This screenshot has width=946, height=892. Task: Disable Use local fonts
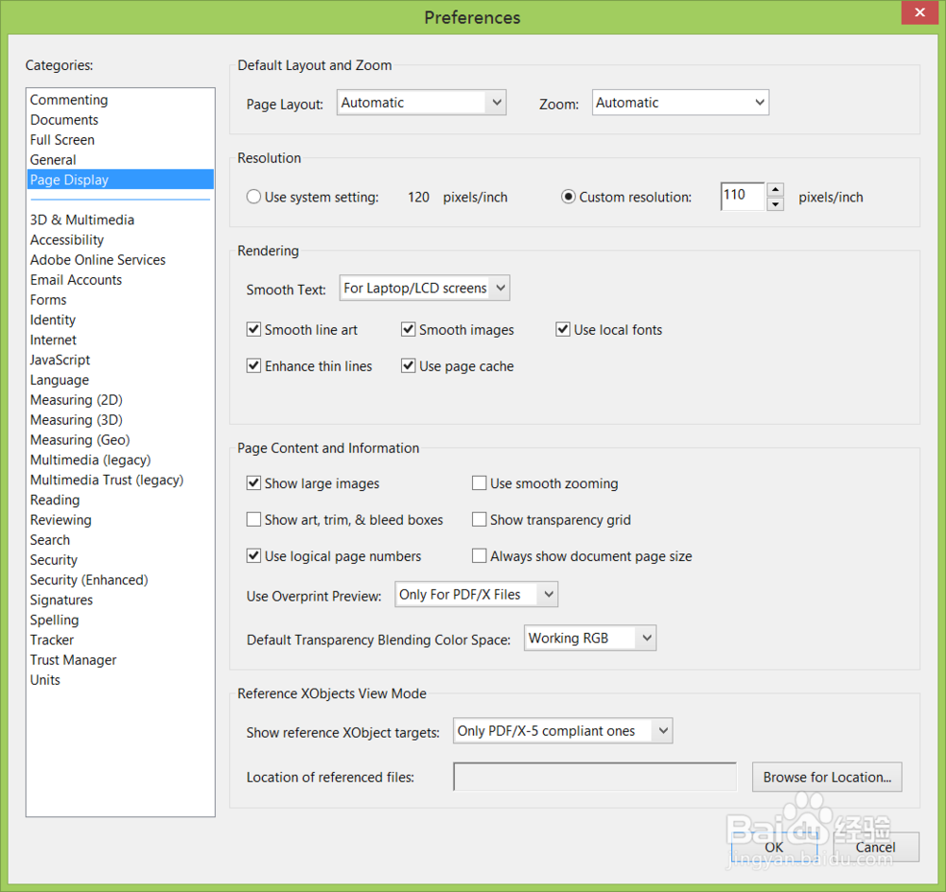(563, 329)
